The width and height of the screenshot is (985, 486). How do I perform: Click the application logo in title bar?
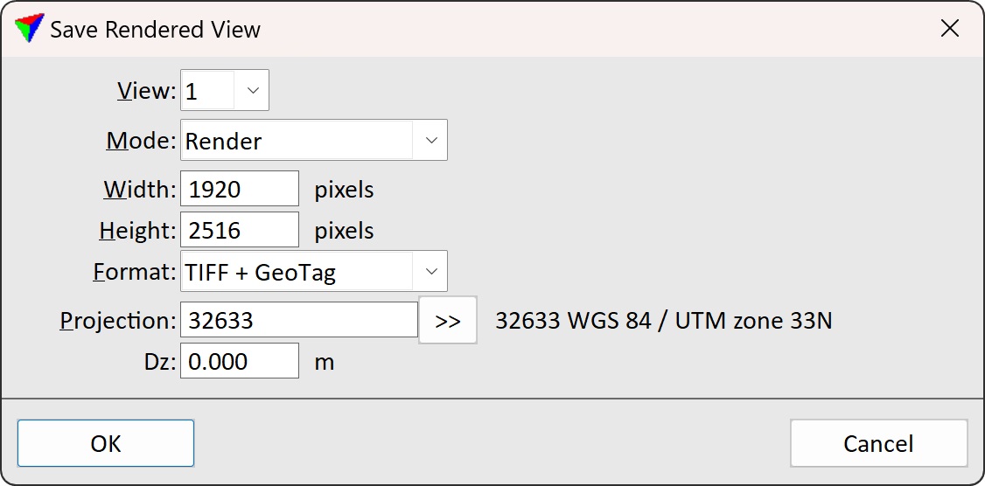(x=29, y=29)
